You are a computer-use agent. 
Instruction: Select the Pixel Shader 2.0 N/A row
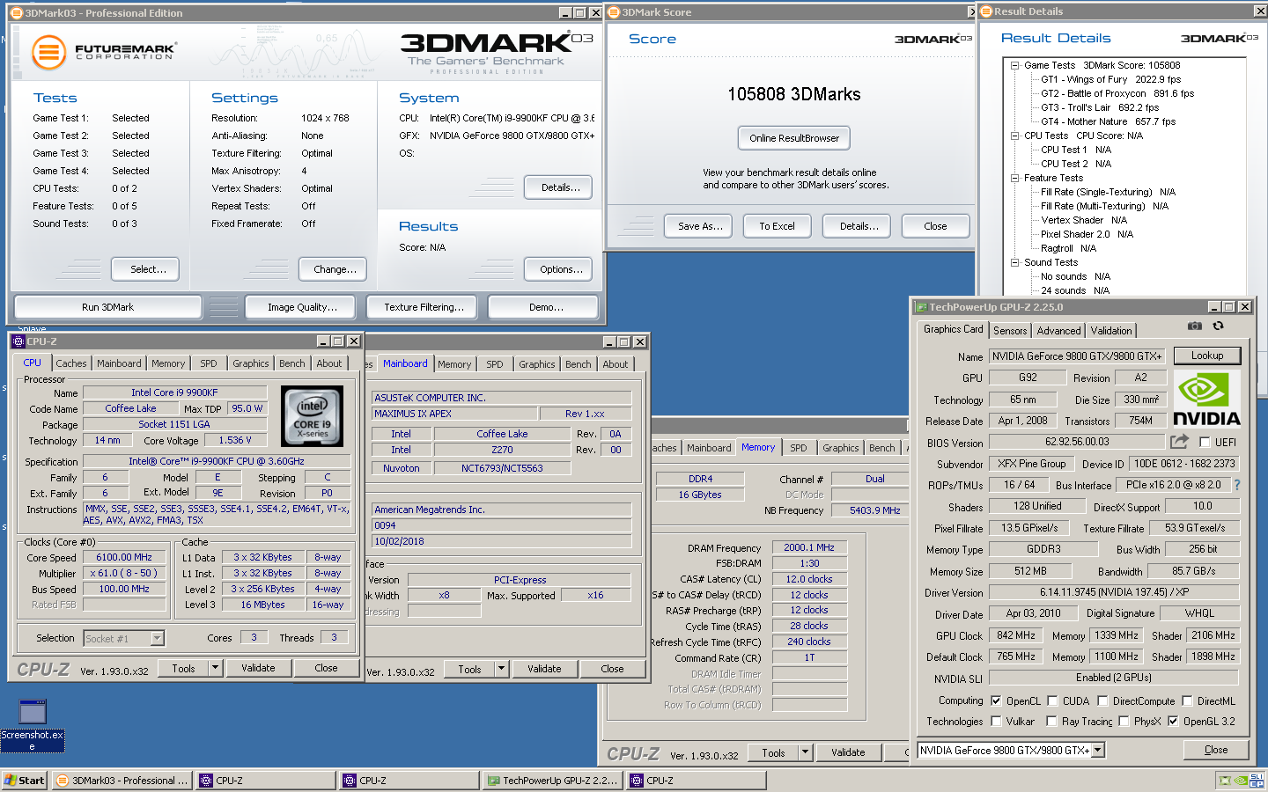point(1087,234)
